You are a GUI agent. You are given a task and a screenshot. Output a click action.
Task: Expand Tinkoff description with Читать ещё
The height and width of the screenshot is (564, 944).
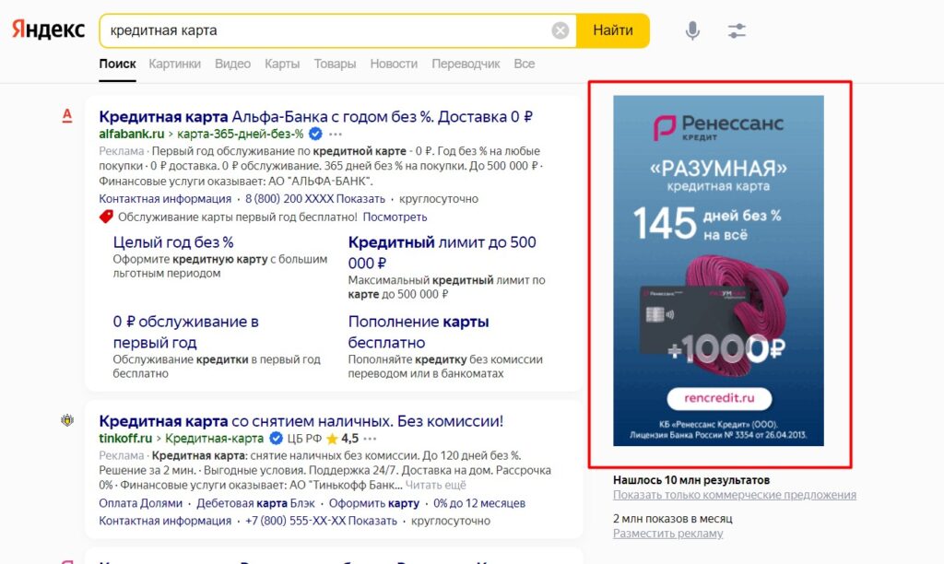(436, 485)
